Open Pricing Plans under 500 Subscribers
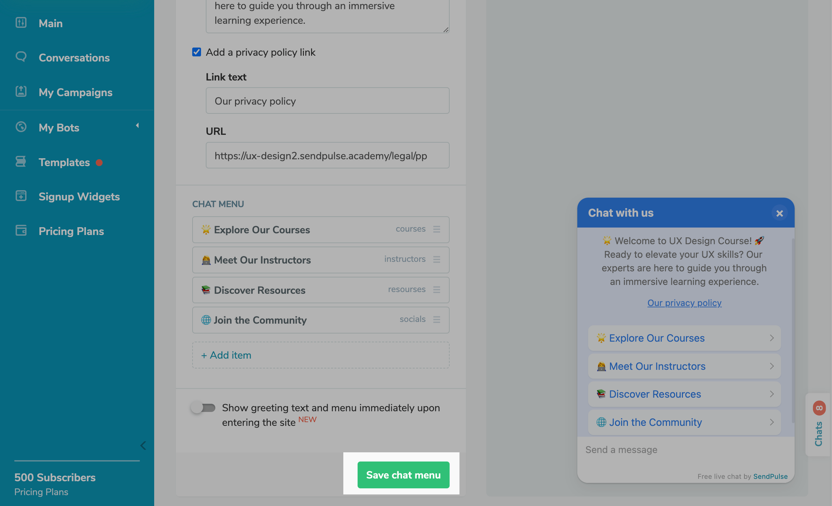Screen dimensions: 832x506 tap(41, 492)
